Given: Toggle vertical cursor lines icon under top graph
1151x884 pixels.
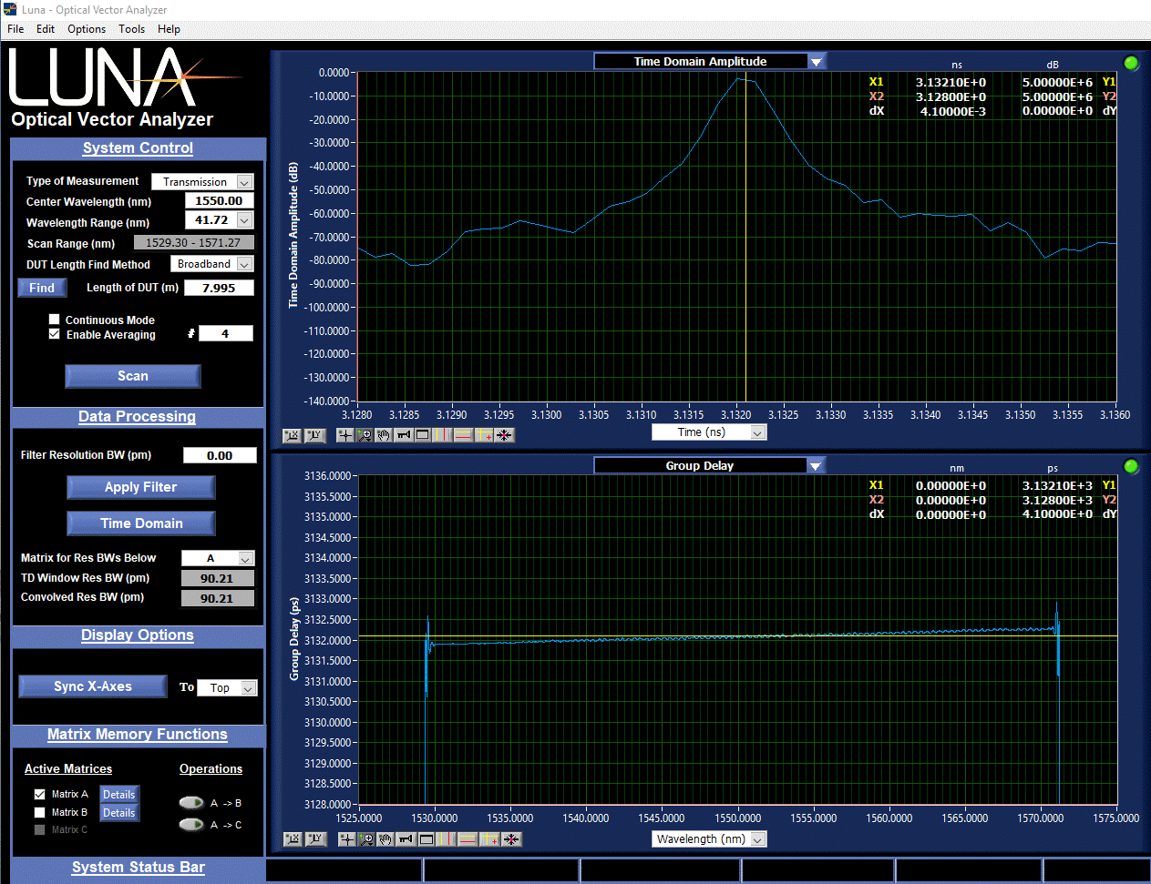Looking at the screenshot, I should [442, 435].
